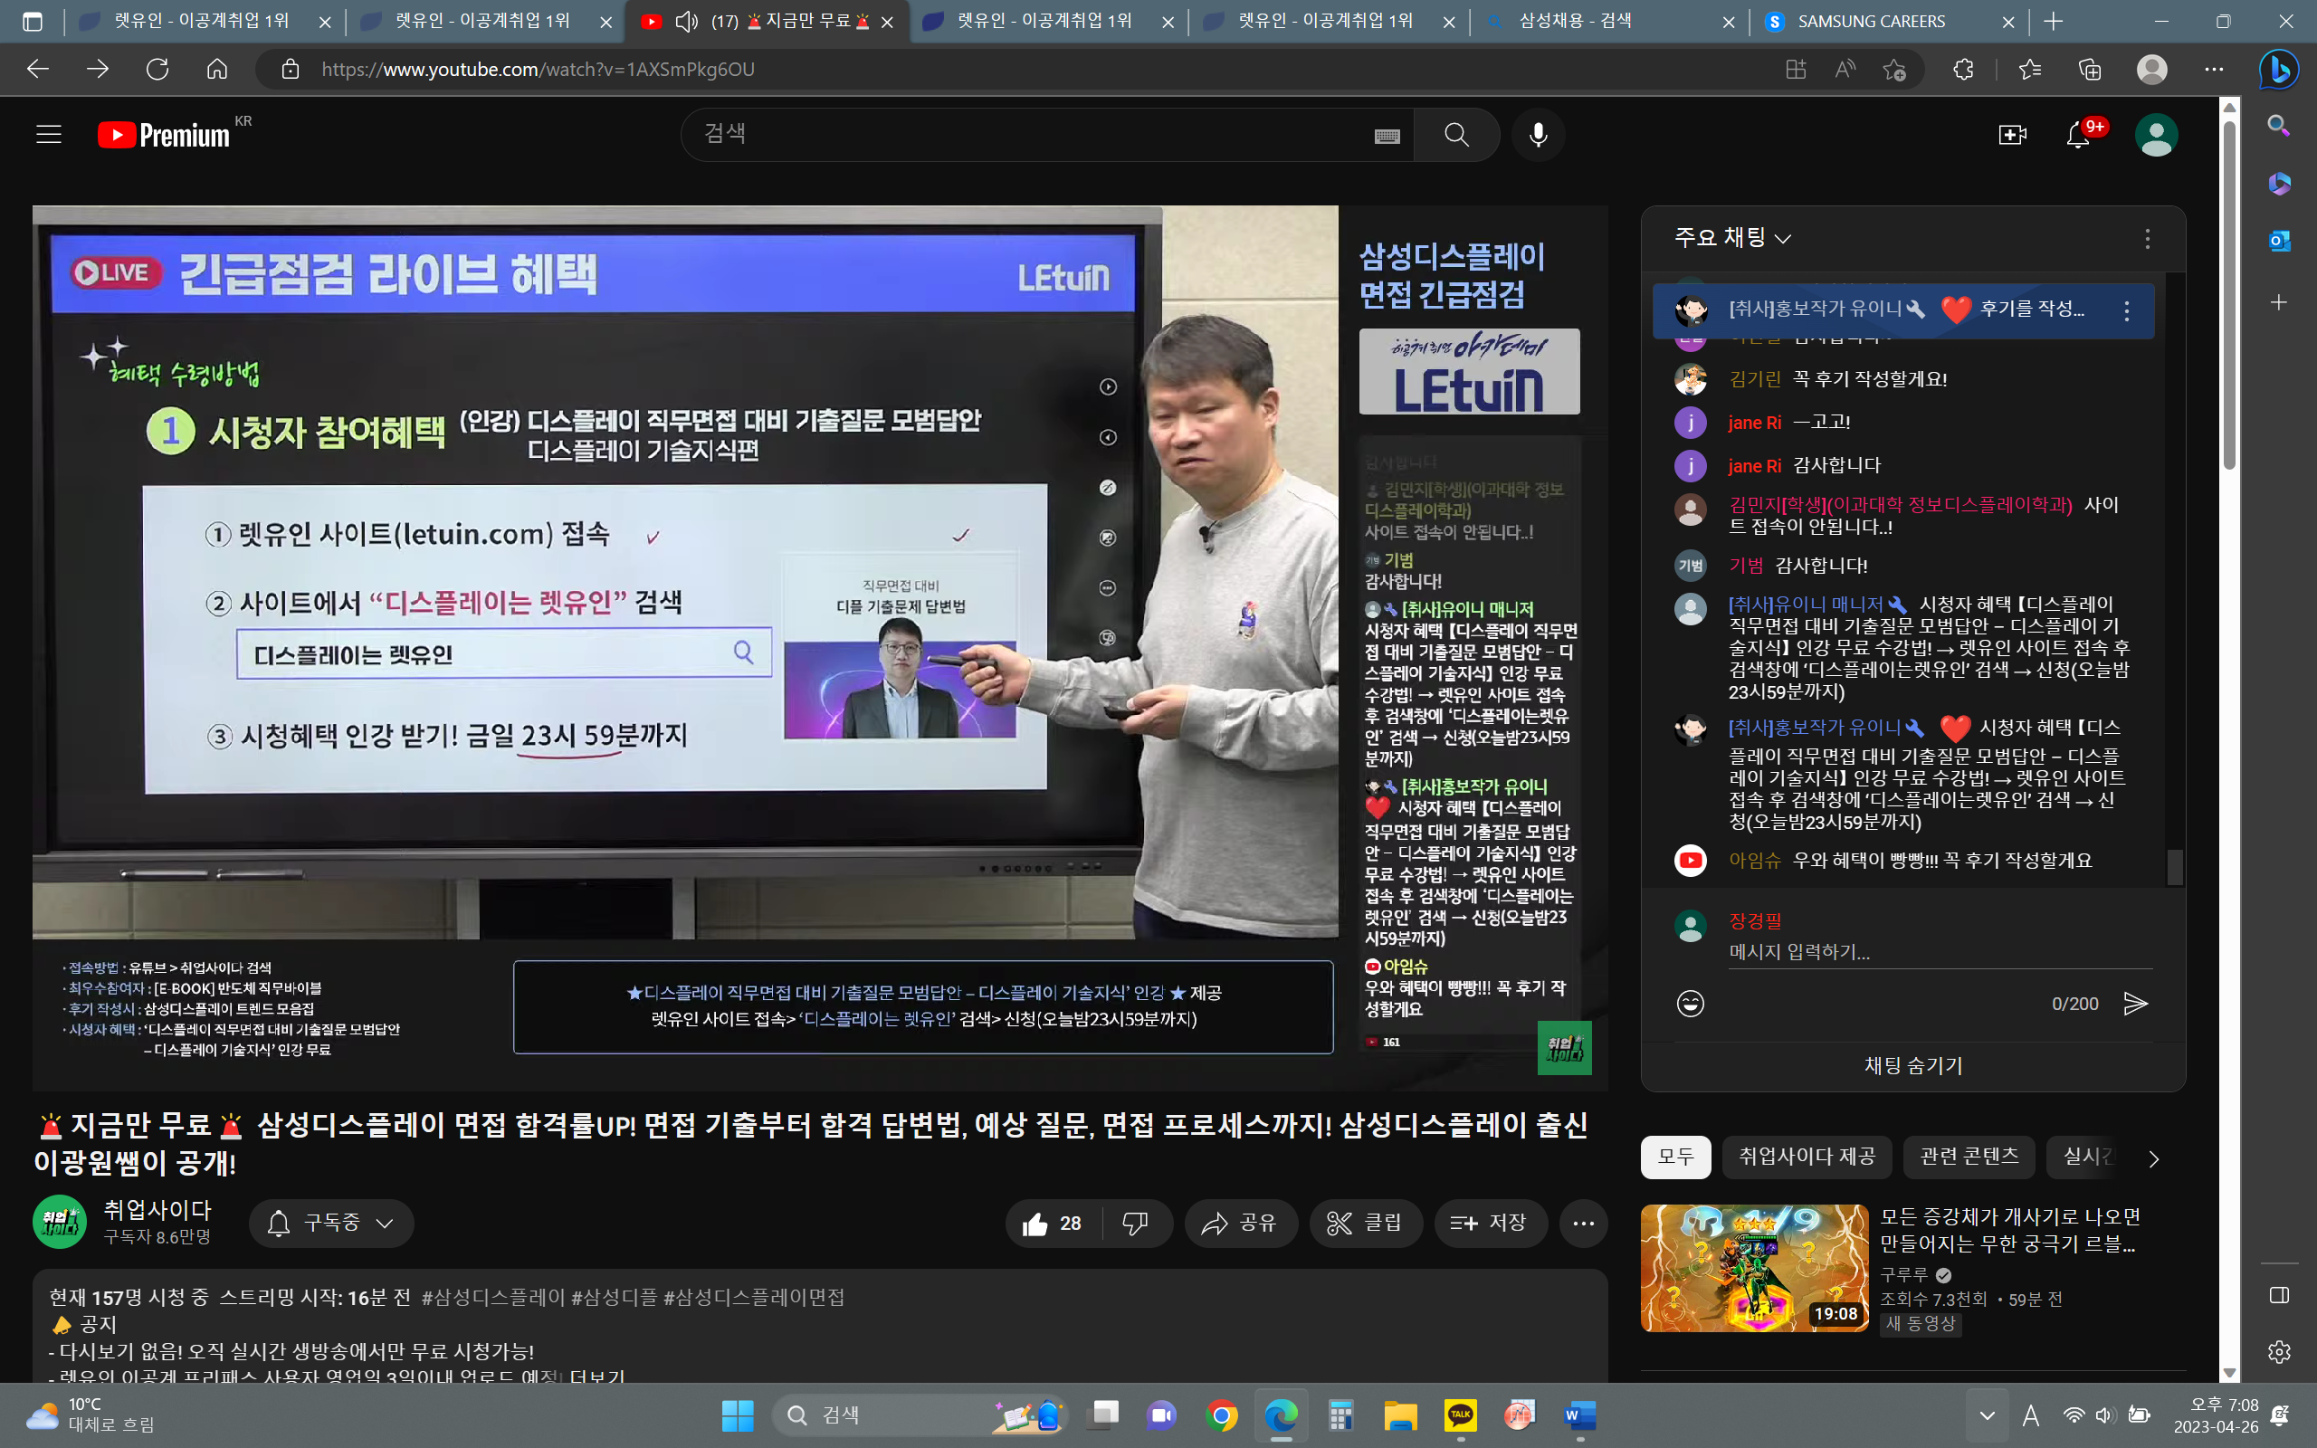Switch to the SAMSUNG CAREERS browser tab
2317x1448 pixels.
[x=1871, y=21]
